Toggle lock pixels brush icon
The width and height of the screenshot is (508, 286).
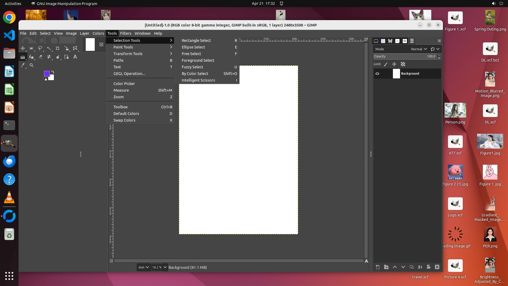click(x=386, y=64)
